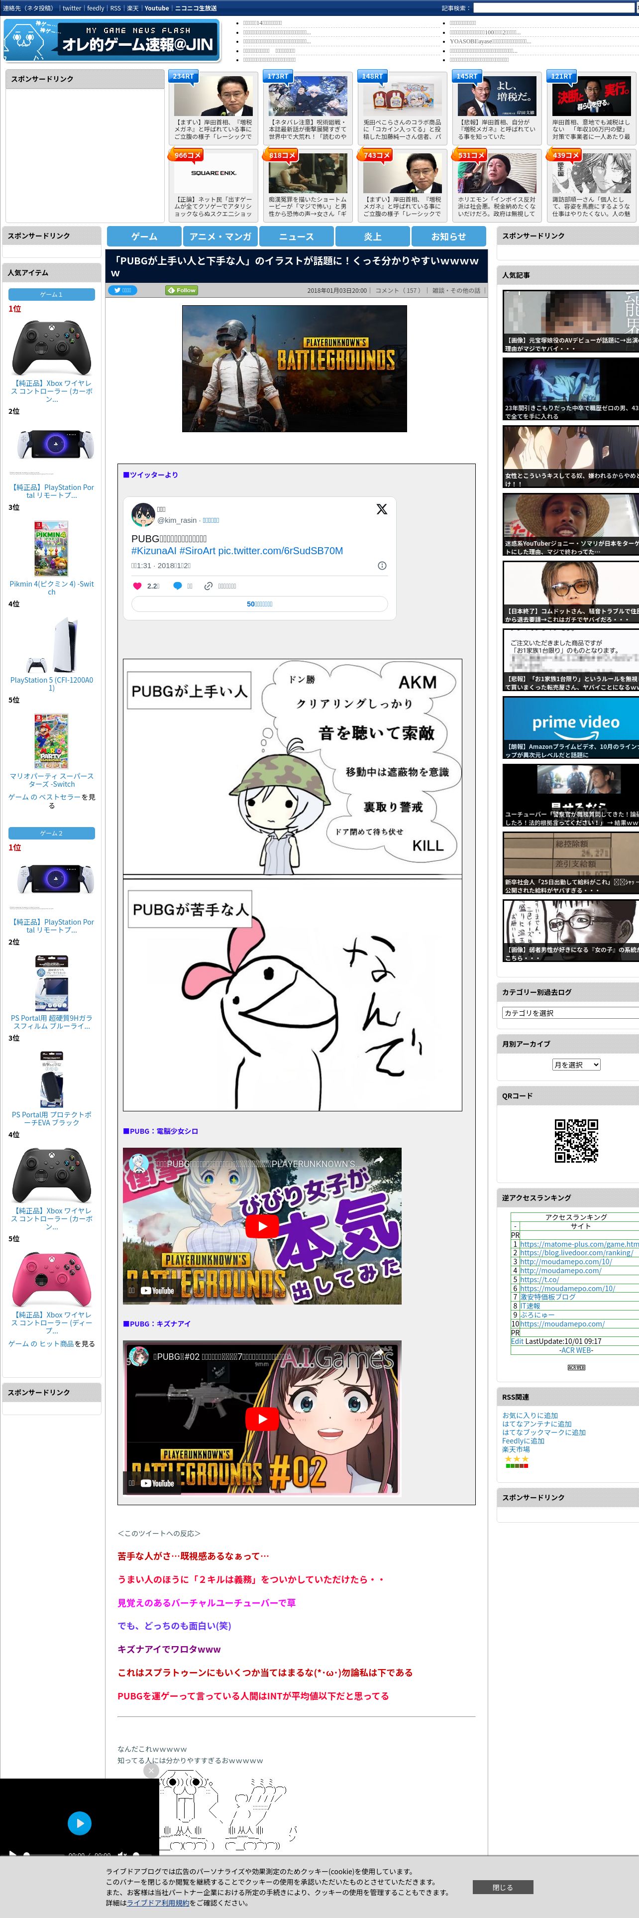Select the ニュース navigation tab
Viewport: 639px width, 1918px height.
pos(296,237)
